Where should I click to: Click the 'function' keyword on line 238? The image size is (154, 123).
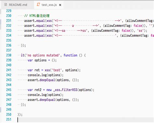pos(71,55)
